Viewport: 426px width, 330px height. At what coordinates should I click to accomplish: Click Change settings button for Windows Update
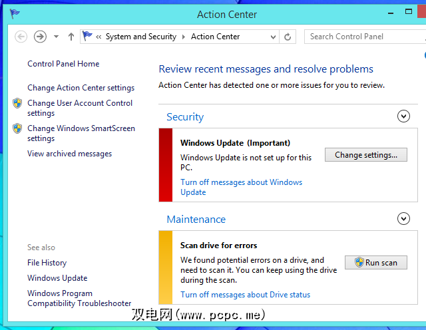366,155
